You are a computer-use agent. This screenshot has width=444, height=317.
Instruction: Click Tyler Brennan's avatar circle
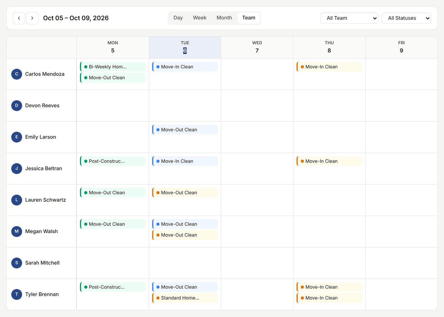coord(17,294)
